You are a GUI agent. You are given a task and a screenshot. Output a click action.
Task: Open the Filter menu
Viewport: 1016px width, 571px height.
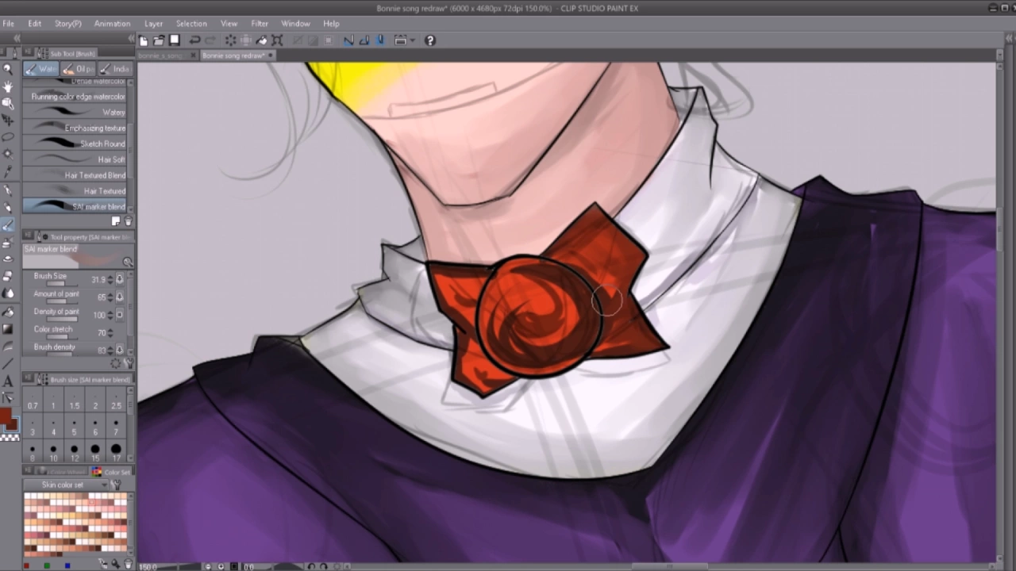pos(260,24)
